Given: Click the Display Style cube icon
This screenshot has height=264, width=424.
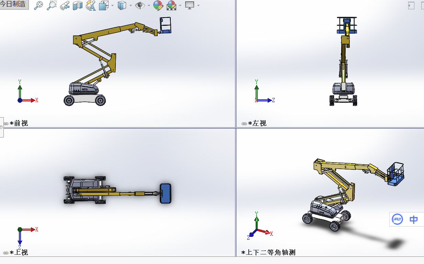Looking at the screenshot, I should coord(122,5).
